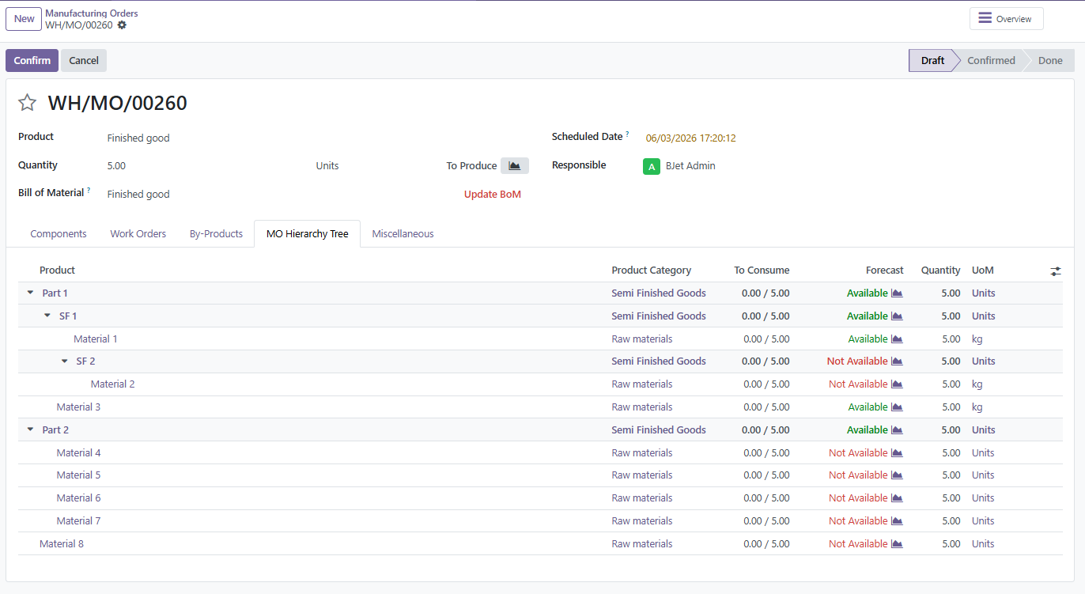Viewport: 1085px width, 594px height.
Task: Click the BJet Admin avatar icon
Action: pyautogui.click(x=652, y=166)
